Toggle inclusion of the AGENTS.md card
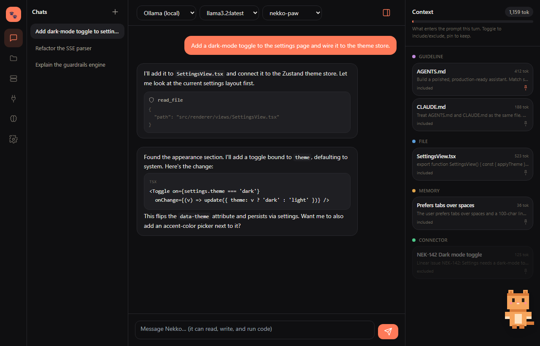Screen dimensions: 540x346 click(x=425, y=88)
